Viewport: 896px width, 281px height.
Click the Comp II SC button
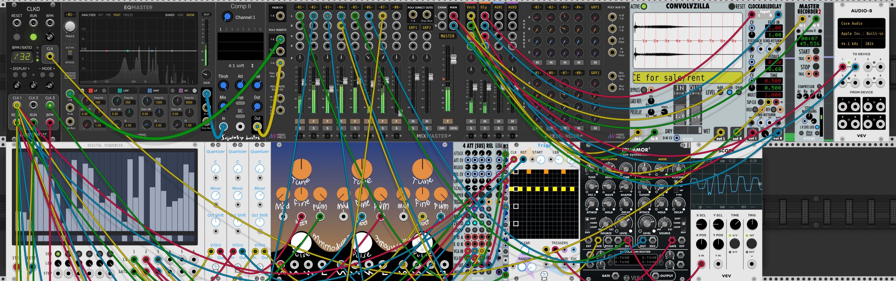(240, 116)
